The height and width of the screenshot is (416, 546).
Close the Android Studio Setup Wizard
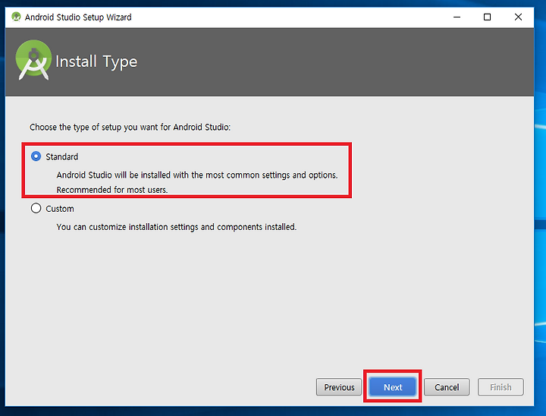click(518, 17)
